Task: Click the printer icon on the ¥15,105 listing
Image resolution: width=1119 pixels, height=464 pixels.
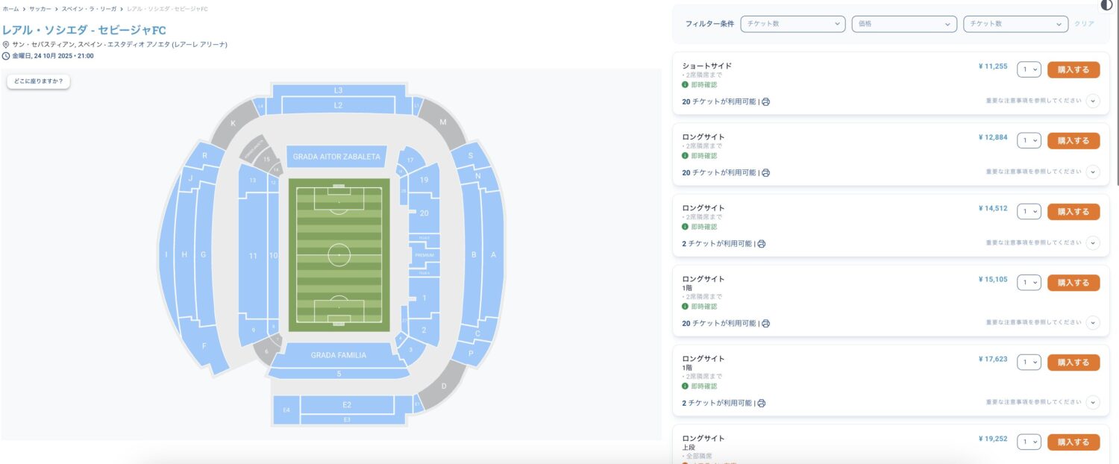Action: 765,323
